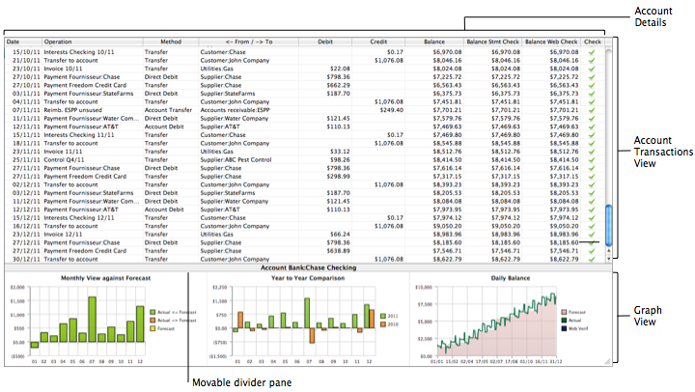The height and width of the screenshot is (392, 695).
Task: Click the blue vertical scrollbar thumb
Action: (608, 225)
